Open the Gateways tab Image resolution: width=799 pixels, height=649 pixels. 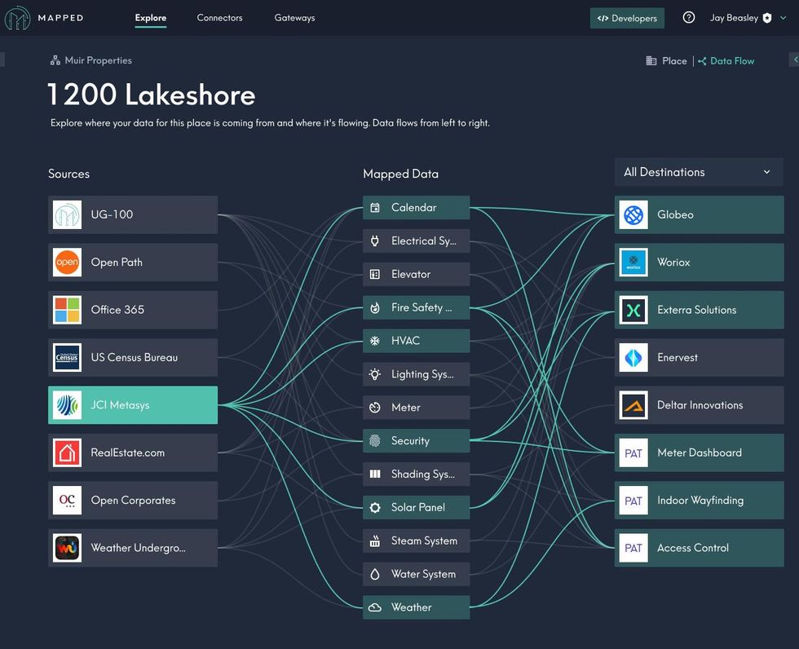(294, 18)
